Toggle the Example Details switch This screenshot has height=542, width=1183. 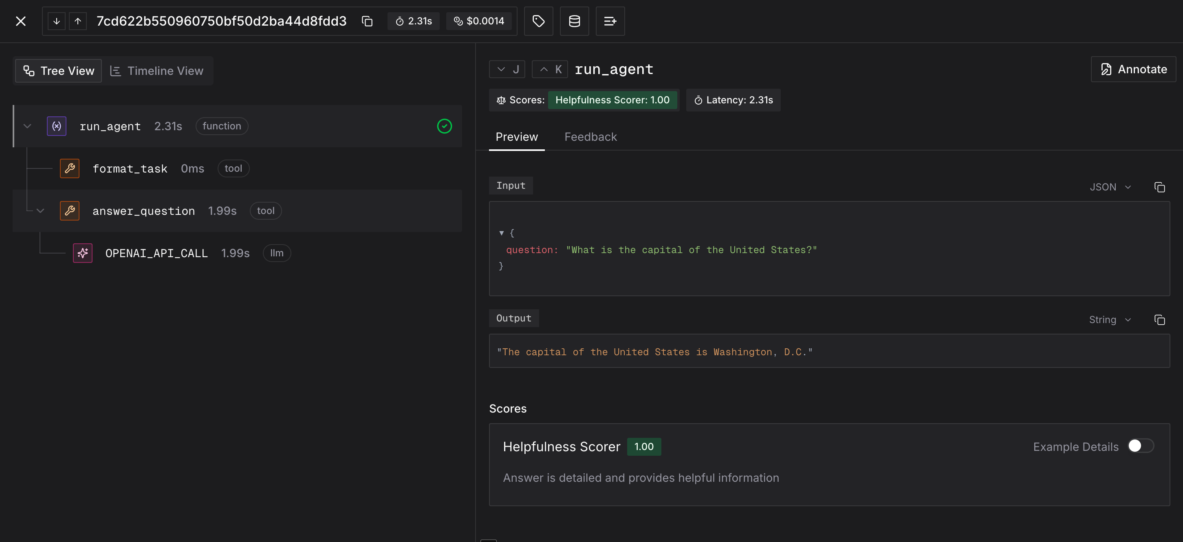point(1140,446)
